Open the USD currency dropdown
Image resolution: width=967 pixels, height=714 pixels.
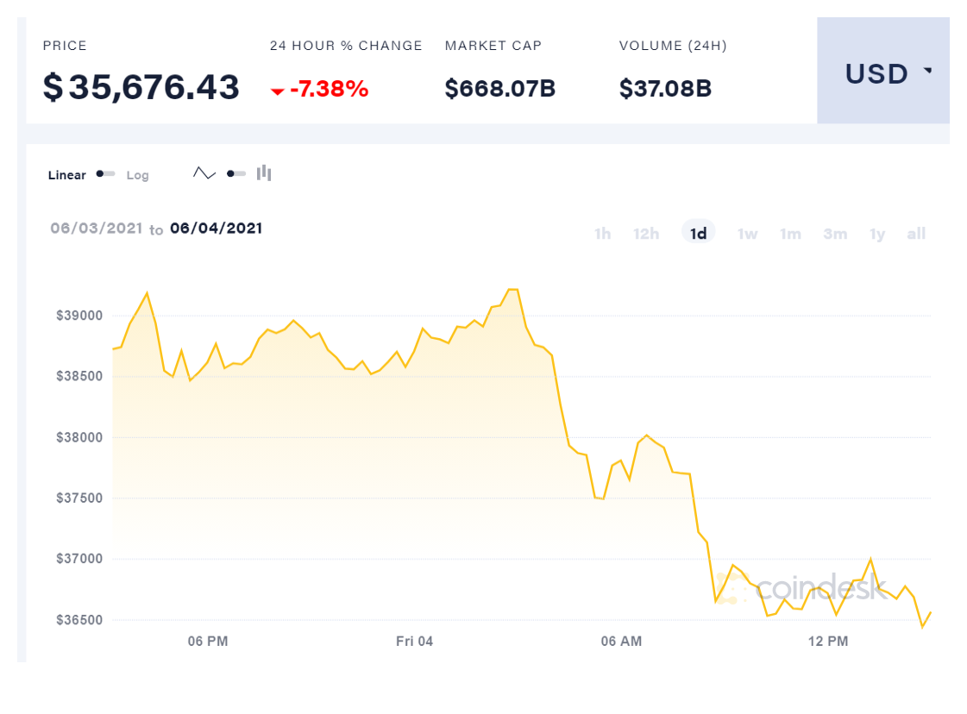(x=882, y=74)
